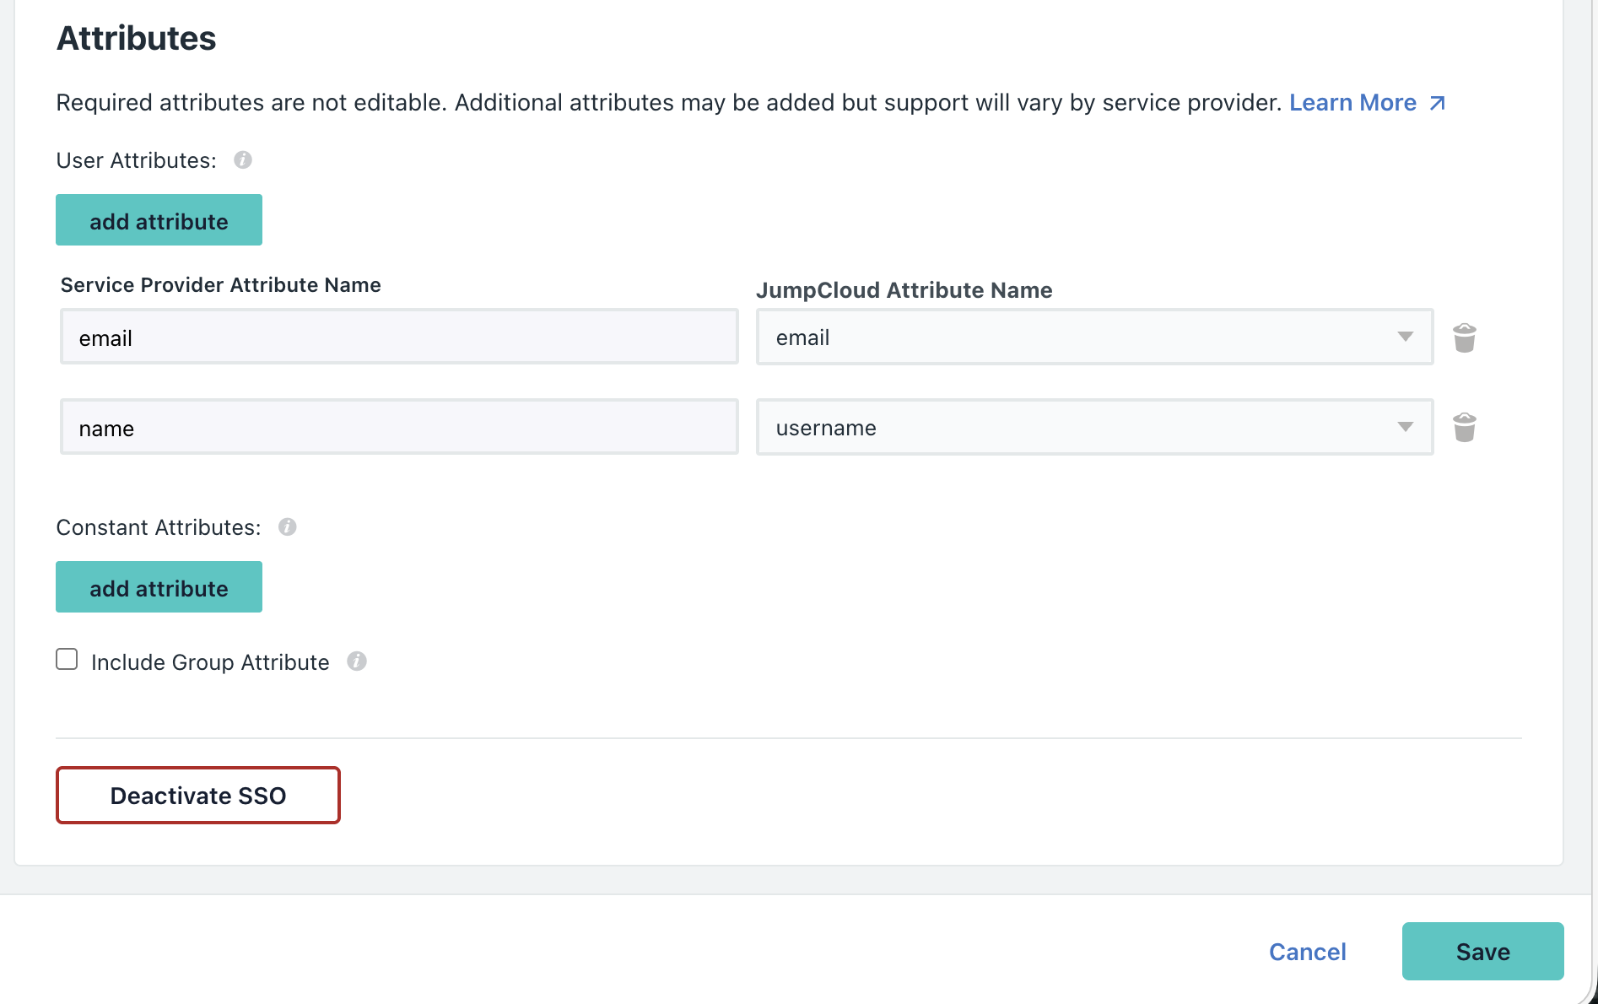The image size is (1598, 1004).
Task: Enable the Include Group Attribute checkbox
Action: 67,659
